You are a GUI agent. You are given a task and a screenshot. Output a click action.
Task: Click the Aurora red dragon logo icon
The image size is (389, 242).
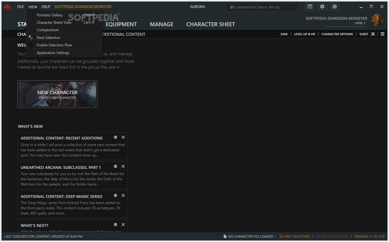[7, 7]
